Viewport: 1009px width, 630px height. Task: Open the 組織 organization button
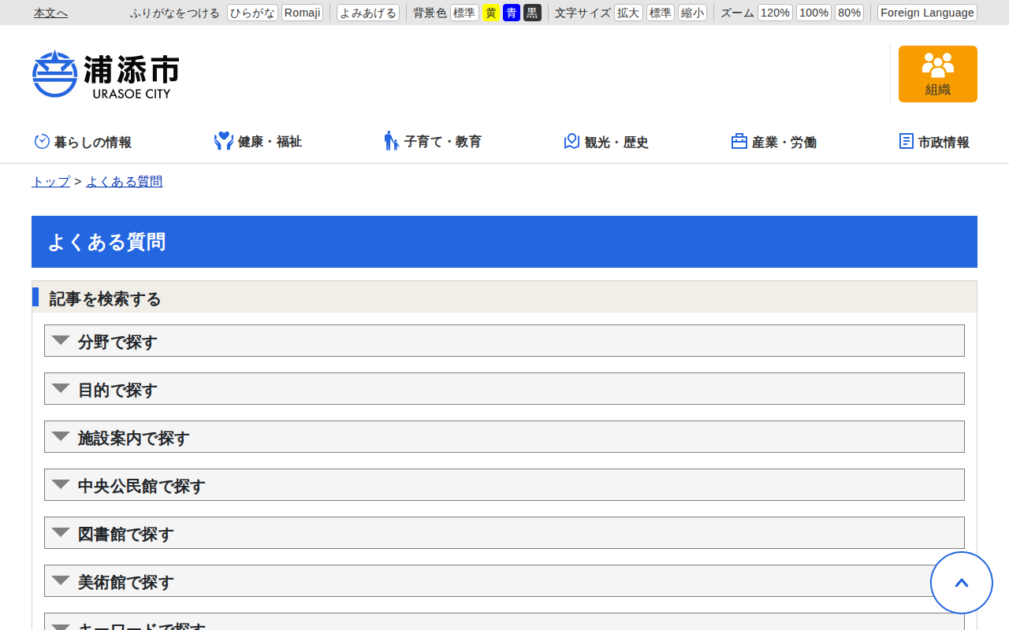click(x=937, y=74)
